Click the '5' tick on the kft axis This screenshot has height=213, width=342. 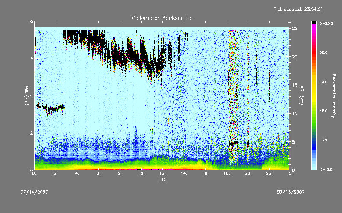click(x=294, y=142)
